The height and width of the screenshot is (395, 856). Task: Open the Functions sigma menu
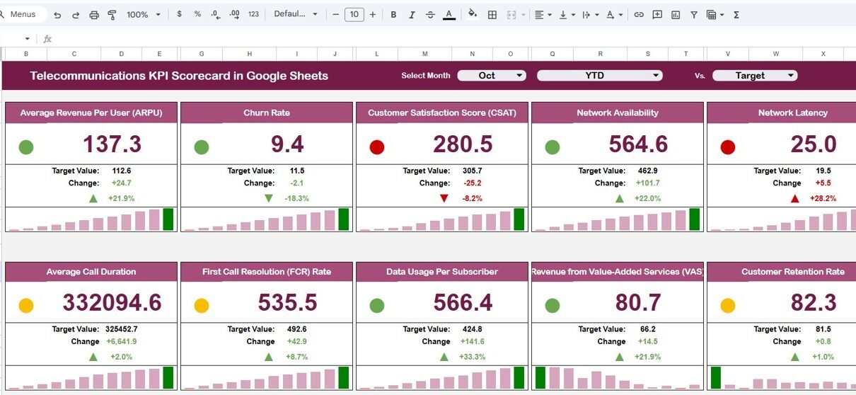click(736, 14)
